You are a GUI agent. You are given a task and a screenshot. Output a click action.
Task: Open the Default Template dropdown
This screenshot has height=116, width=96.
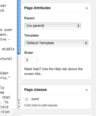coord(56,43)
